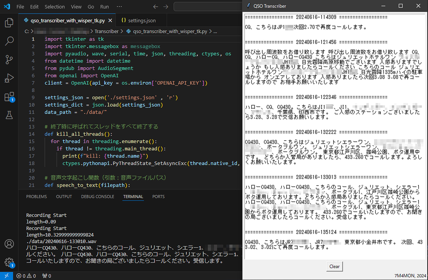The width and height of the screenshot is (428, 280).
Task: Open the Explorer view in activity bar
Action: tap(9, 23)
